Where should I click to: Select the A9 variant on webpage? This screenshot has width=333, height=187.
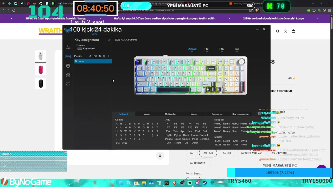click(x=192, y=153)
